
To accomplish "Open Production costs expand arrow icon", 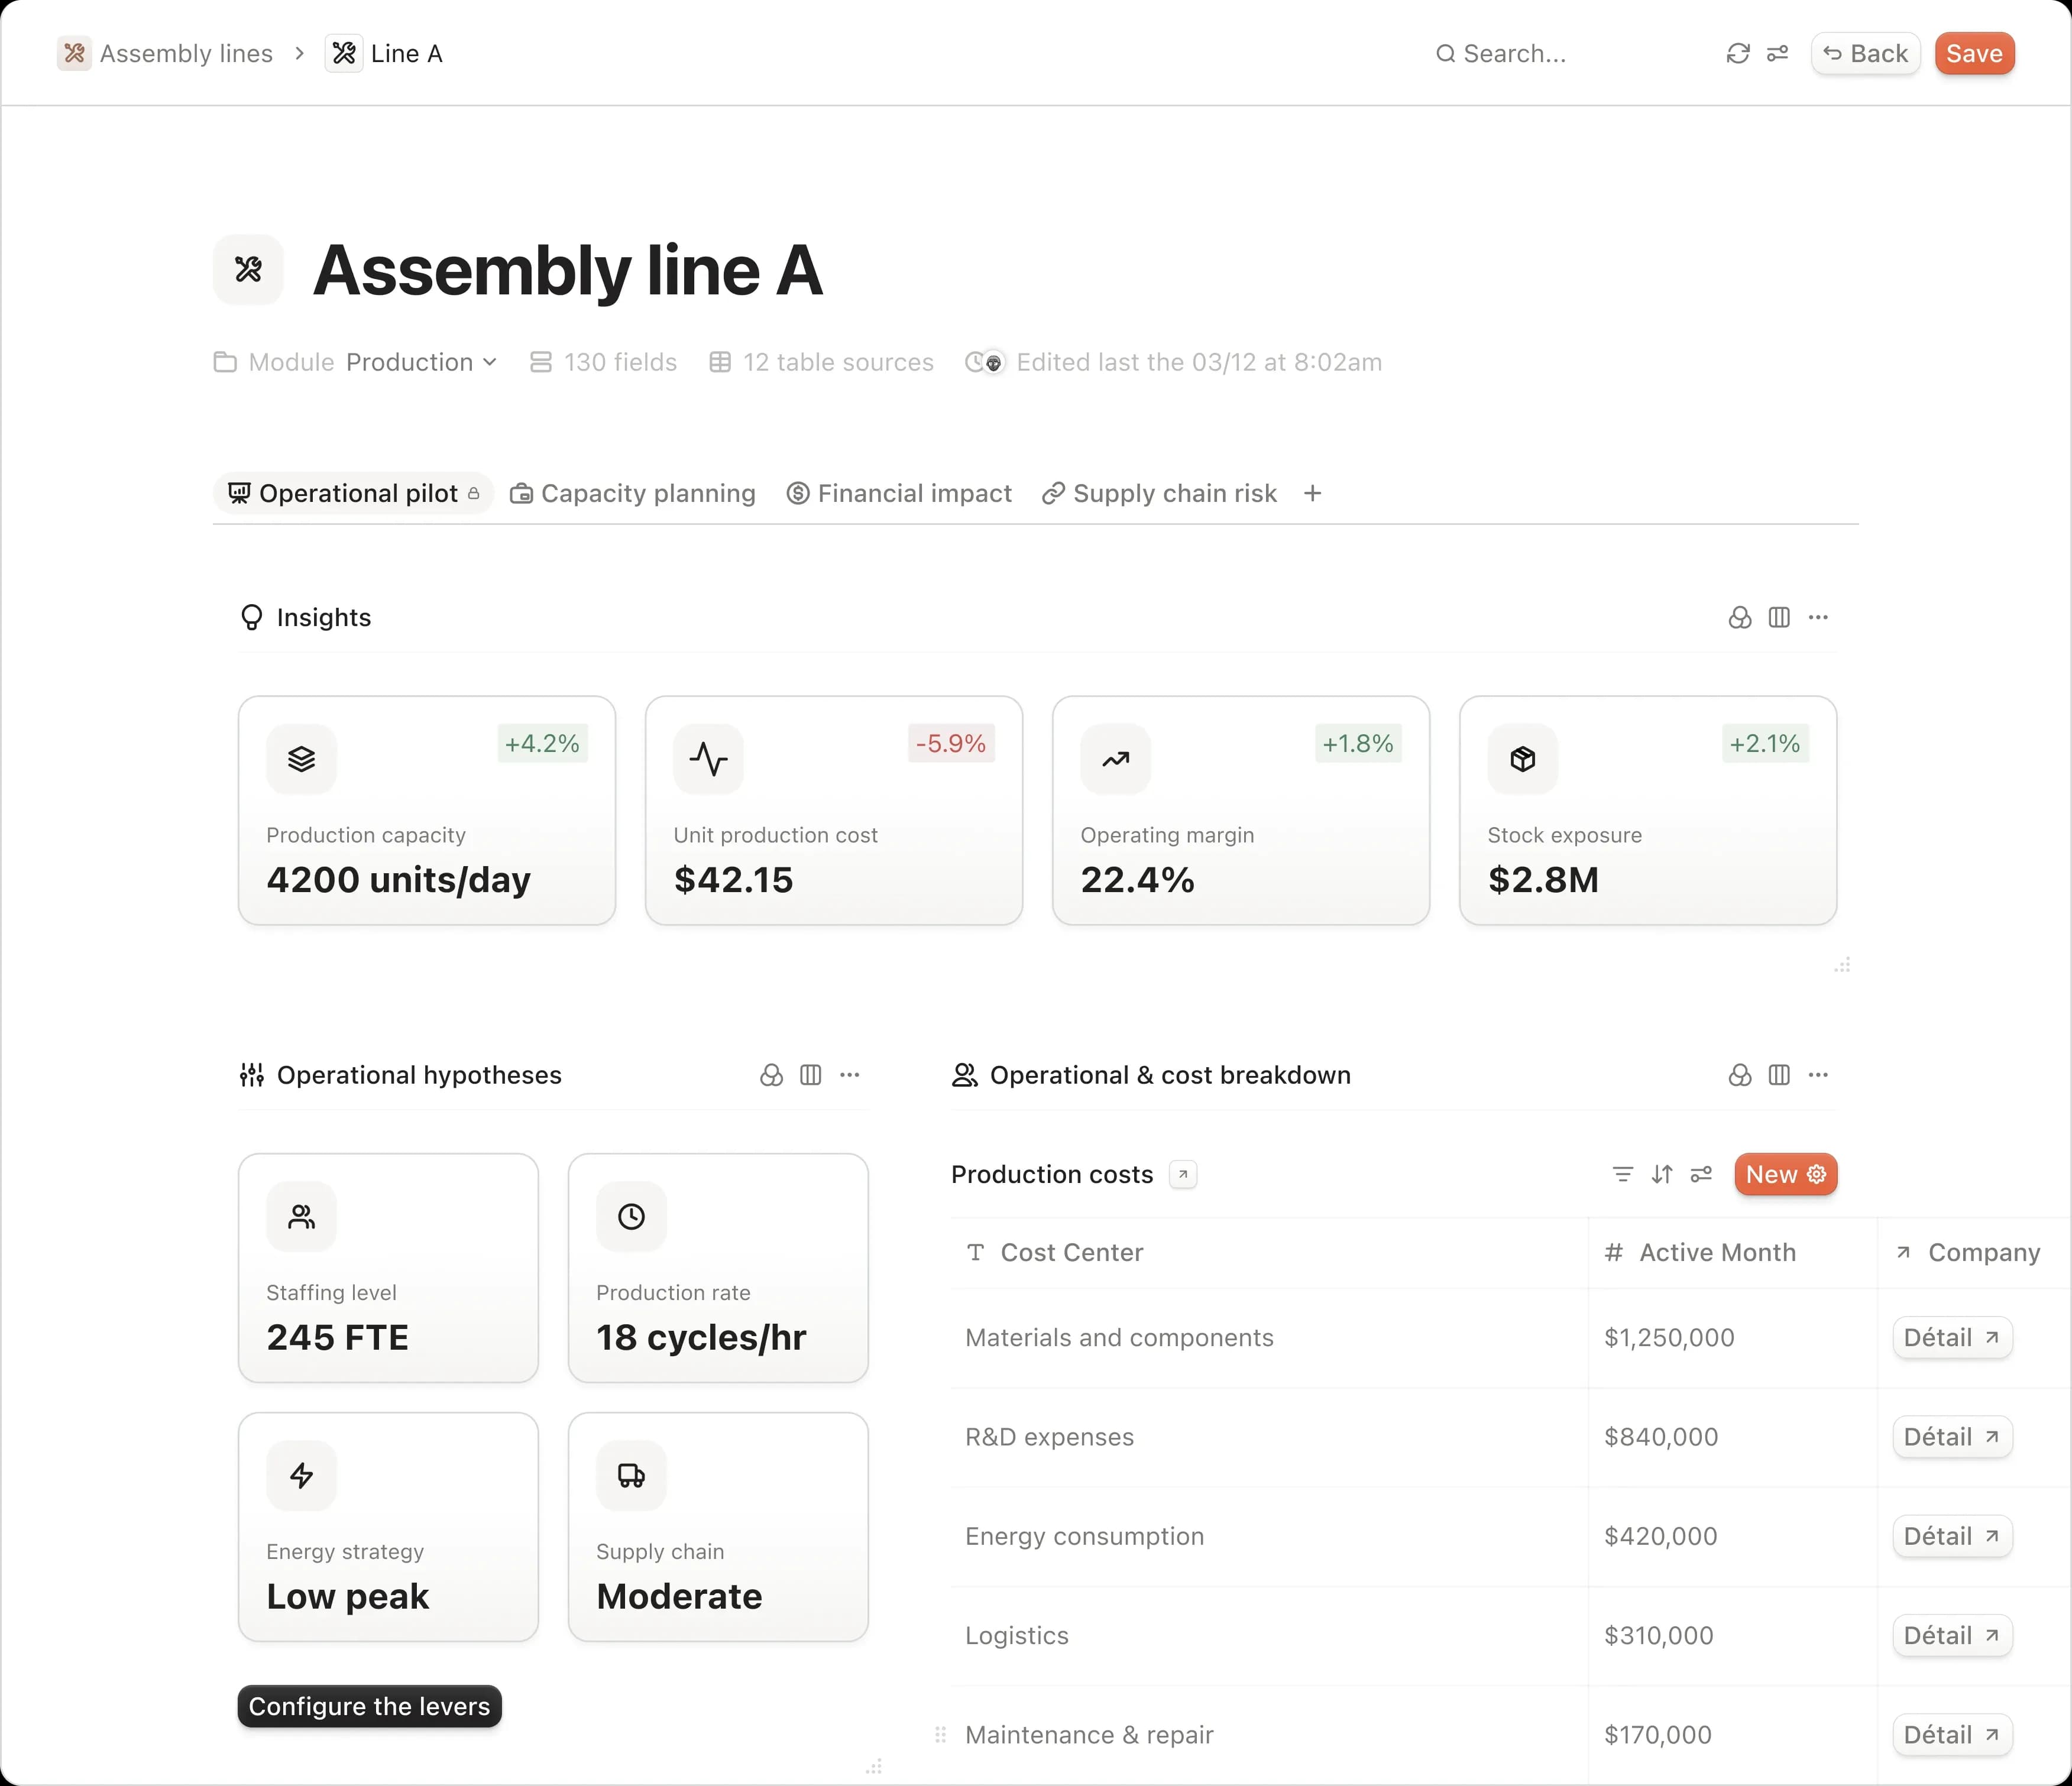I will (x=1183, y=1174).
